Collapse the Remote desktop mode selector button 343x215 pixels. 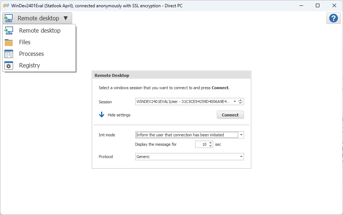(x=37, y=18)
